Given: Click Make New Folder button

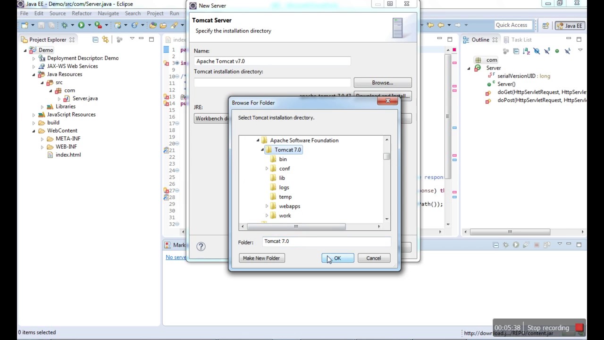Looking at the screenshot, I should coord(261,258).
